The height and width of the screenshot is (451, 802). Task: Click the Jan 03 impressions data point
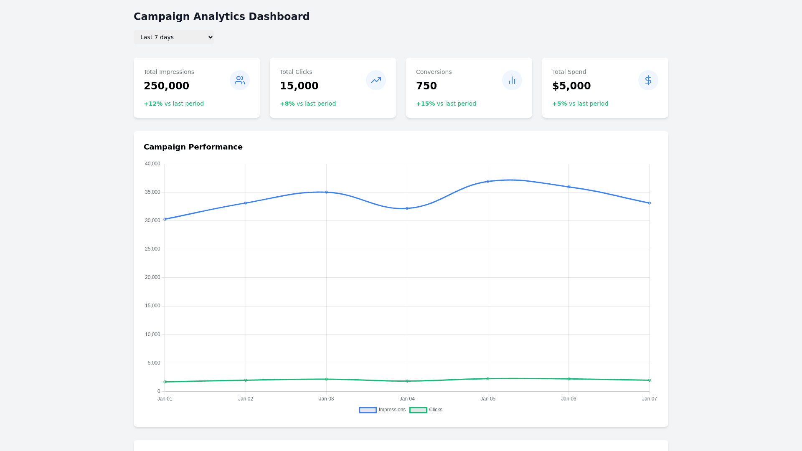[x=326, y=192]
